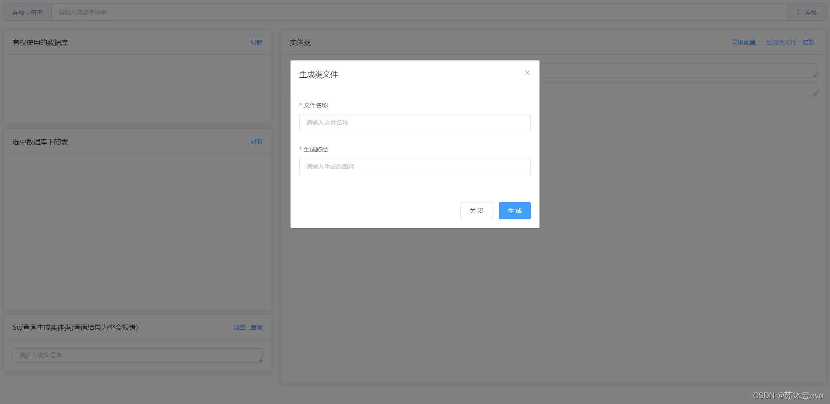This screenshot has width=830, height=404.
Task: Click the 连接字符串 label addon
Action: (x=28, y=13)
